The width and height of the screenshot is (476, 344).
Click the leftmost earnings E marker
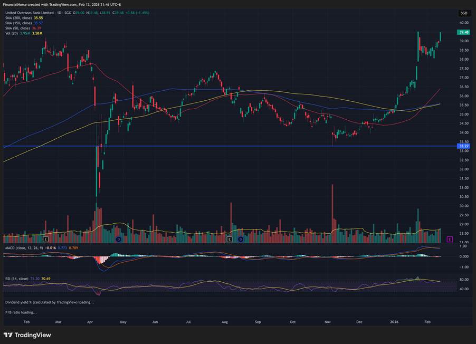coord(45,240)
